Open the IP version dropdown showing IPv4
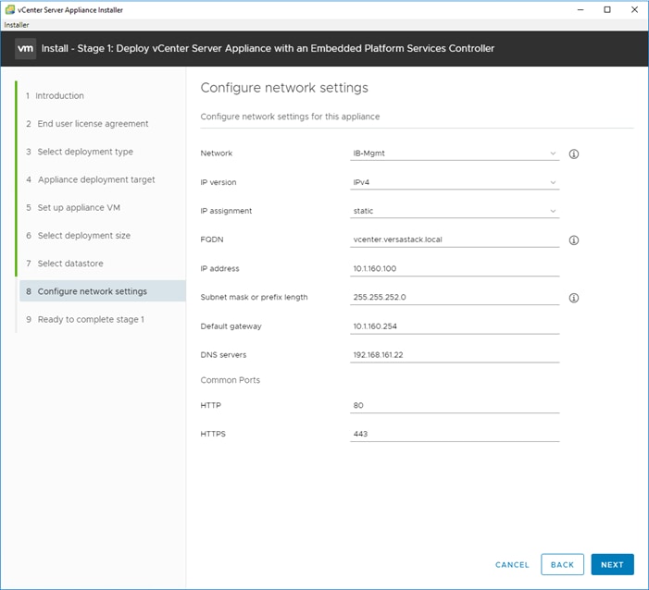The image size is (649, 590). click(x=455, y=182)
